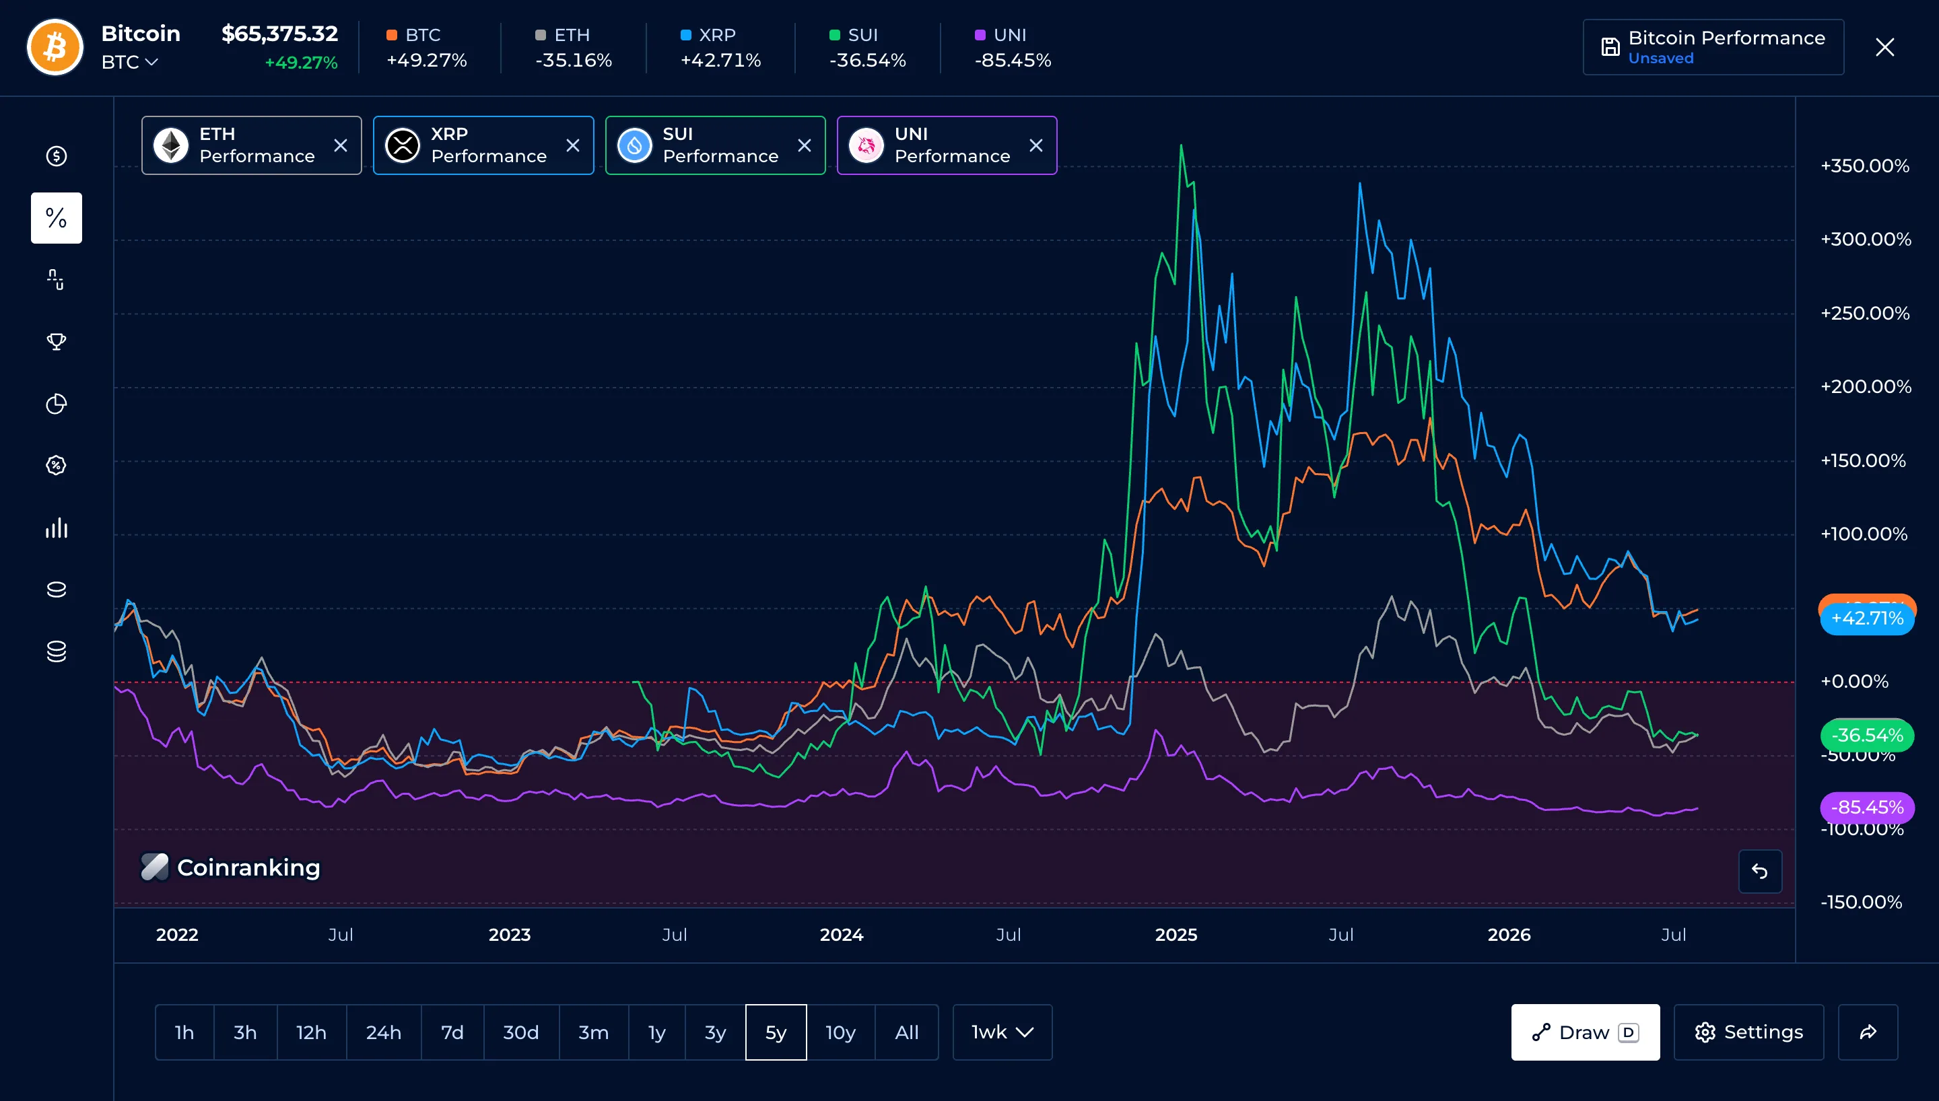Open the trophy rankings icon

(x=56, y=342)
